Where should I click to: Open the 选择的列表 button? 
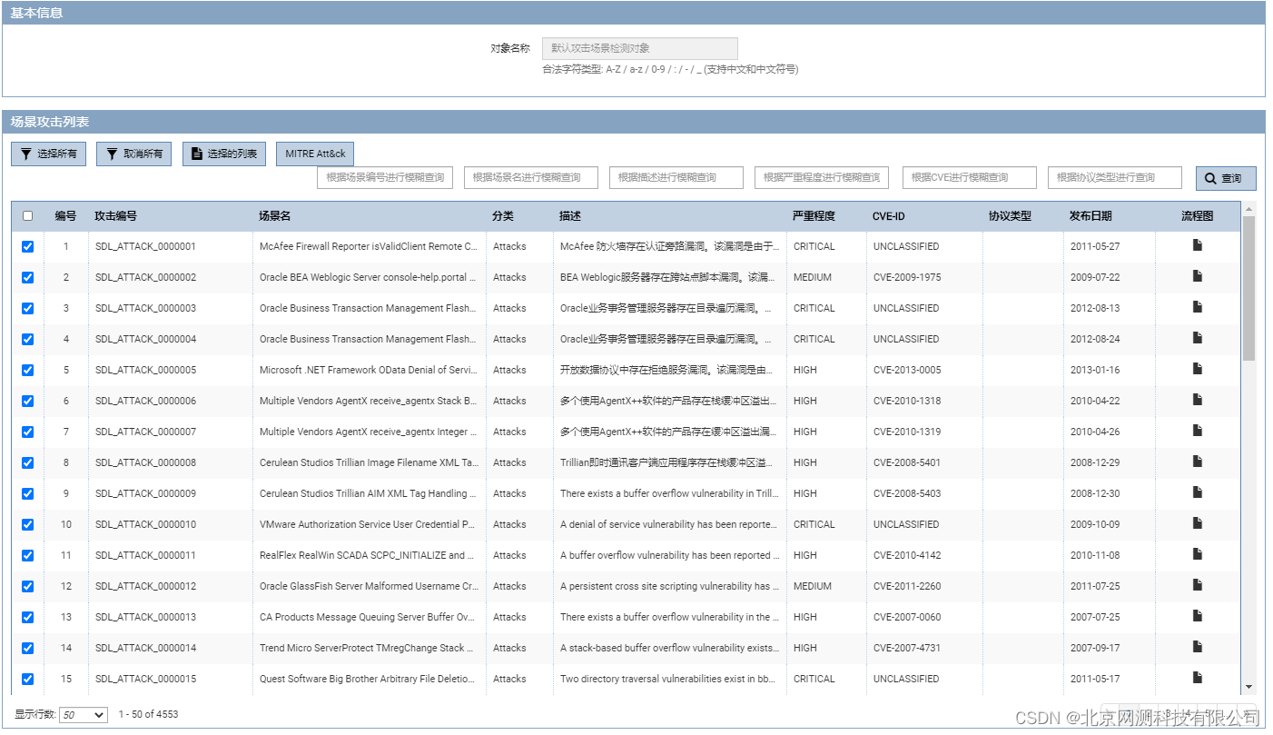[224, 154]
